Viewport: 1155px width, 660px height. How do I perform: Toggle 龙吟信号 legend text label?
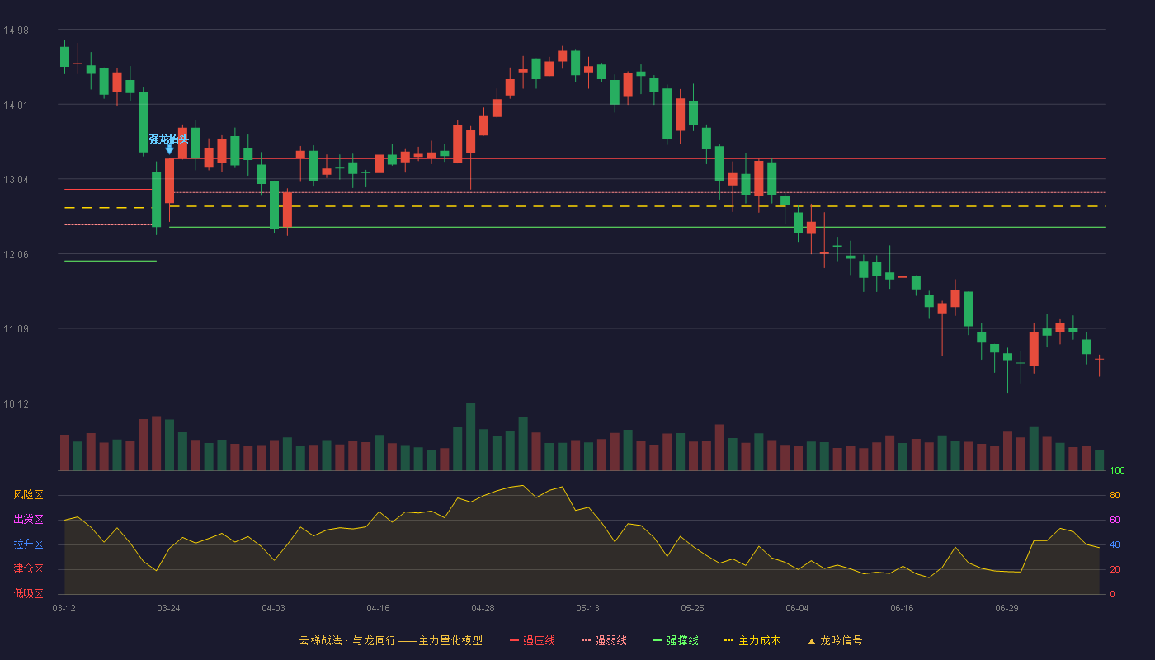(x=841, y=640)
